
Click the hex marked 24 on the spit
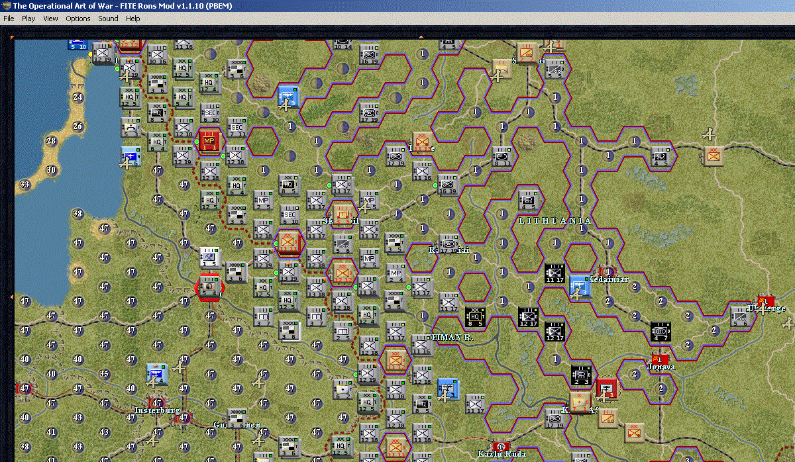pyautogui.click(x=78, y=98)
